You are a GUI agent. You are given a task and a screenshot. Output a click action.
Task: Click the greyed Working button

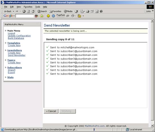(x=67, y=111)
